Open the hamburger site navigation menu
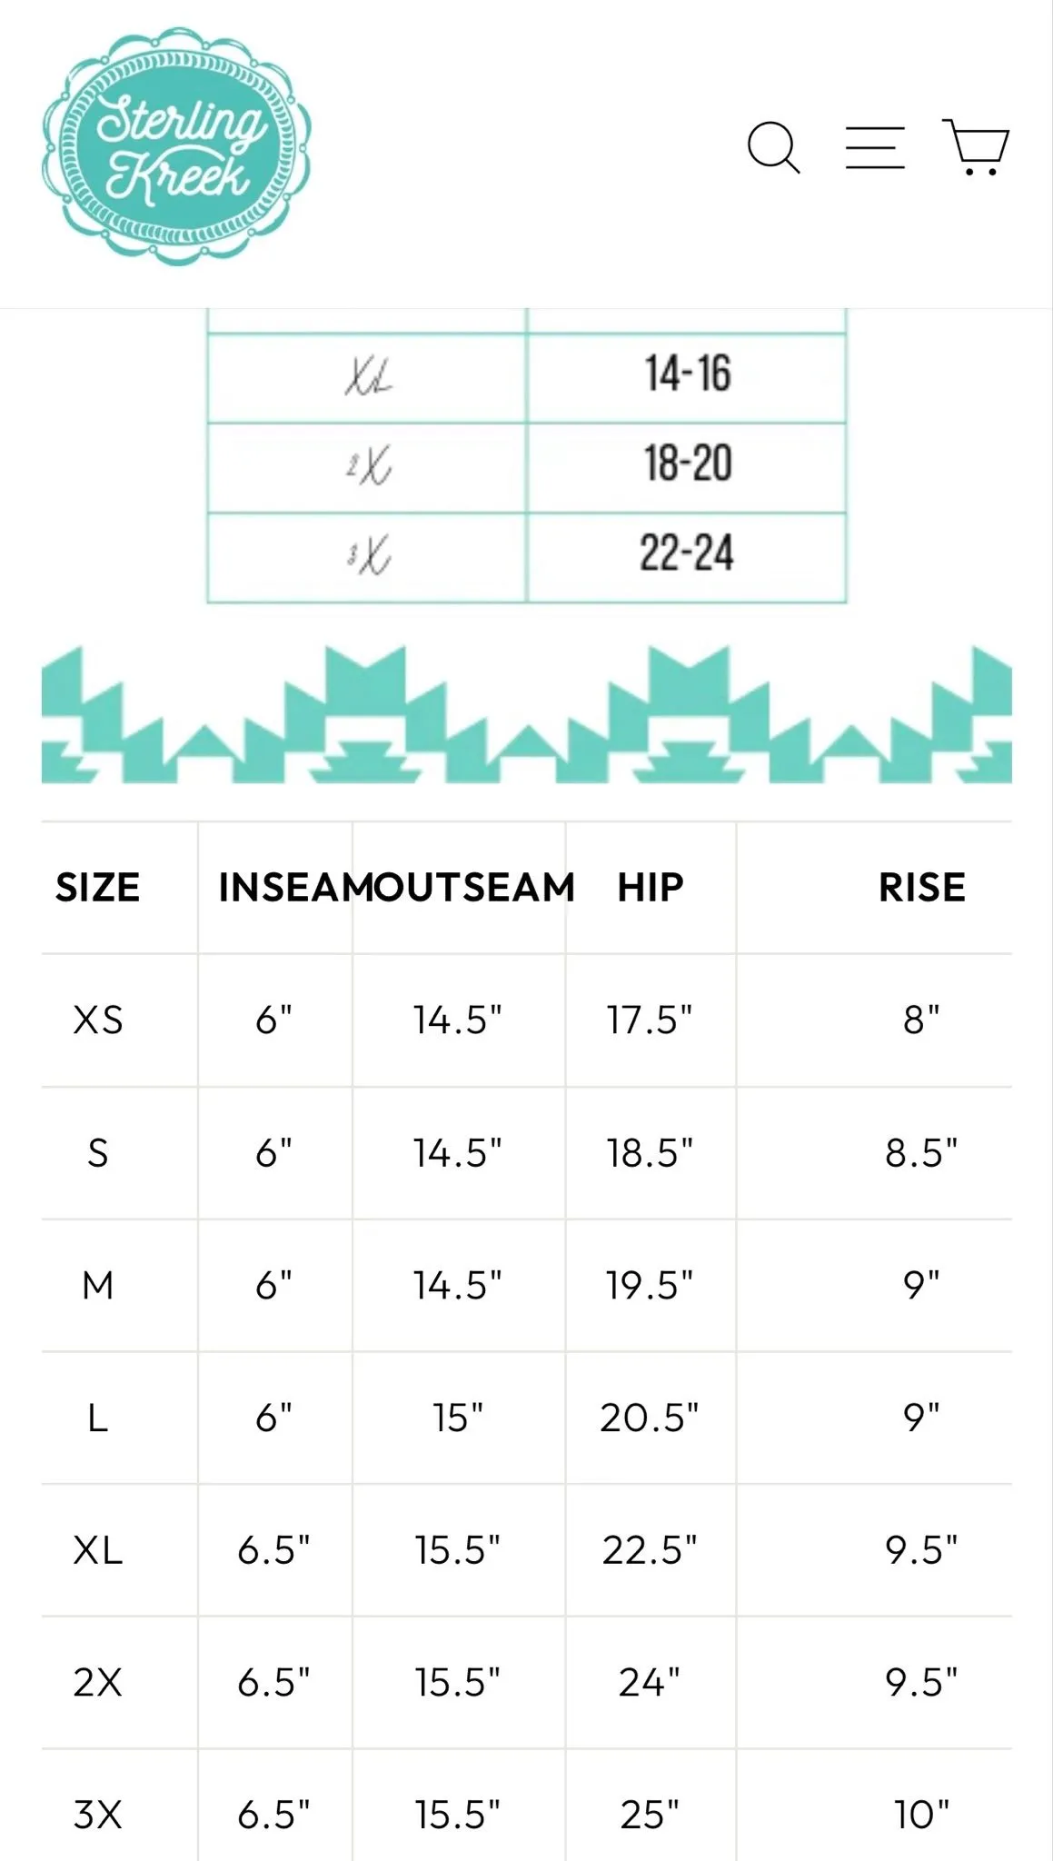 [x=875, y=147]
